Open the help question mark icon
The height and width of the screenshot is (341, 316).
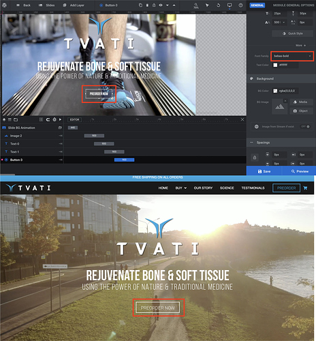240,5
